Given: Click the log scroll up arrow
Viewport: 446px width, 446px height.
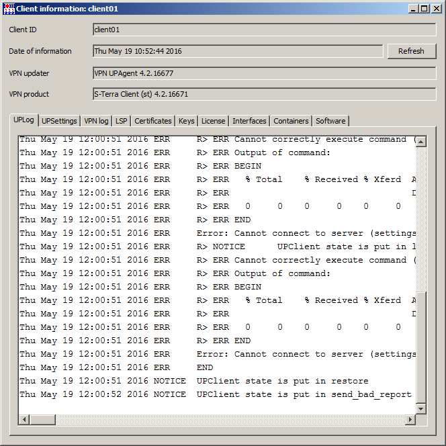Looking at the screenshot, I should click(421, 142).
